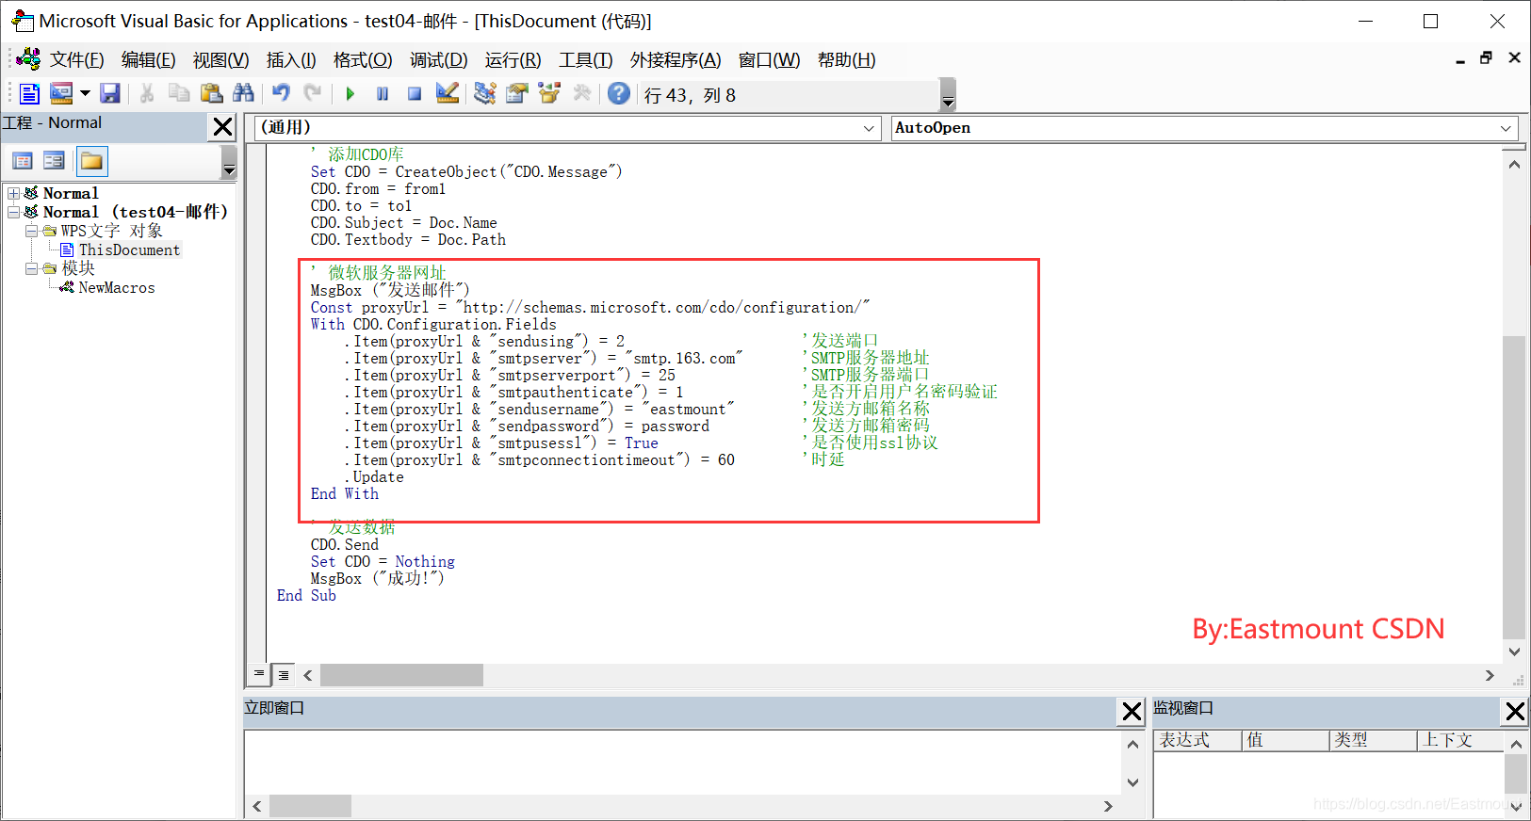Close the 监视窗口 watch window
Screen dimensions: 1531x821
pos(1515,712)
